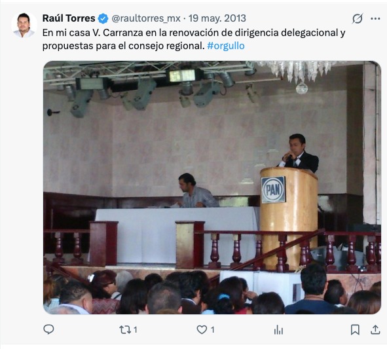Retweet the post using the arrows icon
387x349 pixels.
[125, 329]
